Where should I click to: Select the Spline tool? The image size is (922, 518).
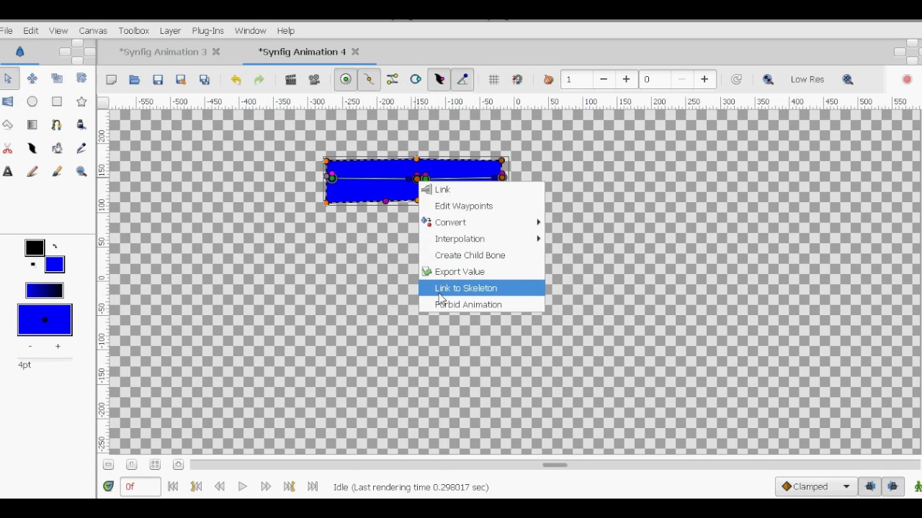tap(57, 124)
